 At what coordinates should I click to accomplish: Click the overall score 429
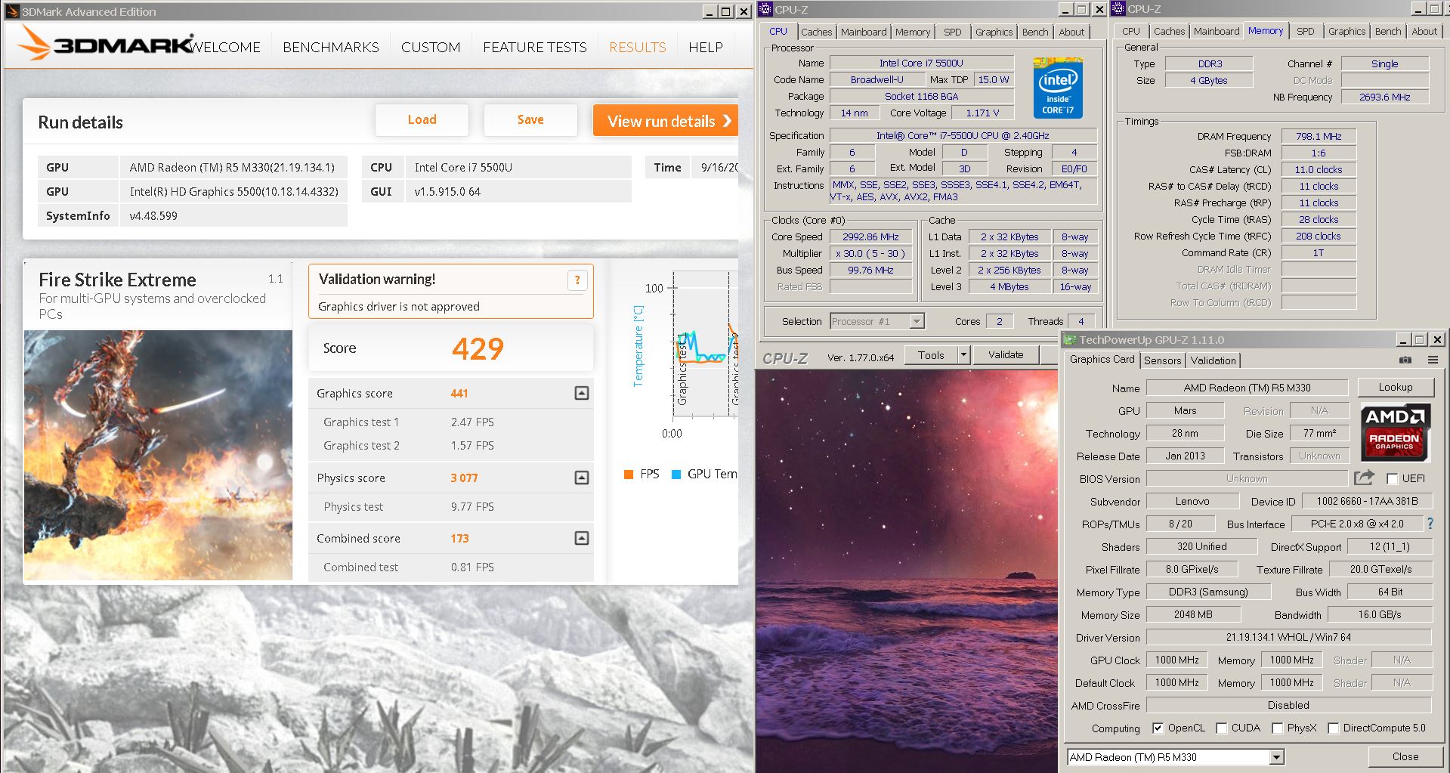(478, 348)
